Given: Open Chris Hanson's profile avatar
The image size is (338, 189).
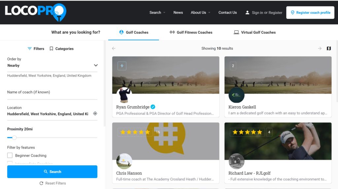Looking at the screenshot, I should click(124, 161).
